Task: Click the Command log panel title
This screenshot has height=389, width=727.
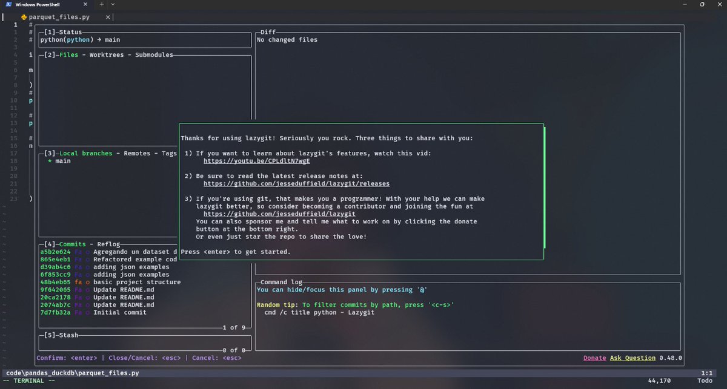Action: 281,282
